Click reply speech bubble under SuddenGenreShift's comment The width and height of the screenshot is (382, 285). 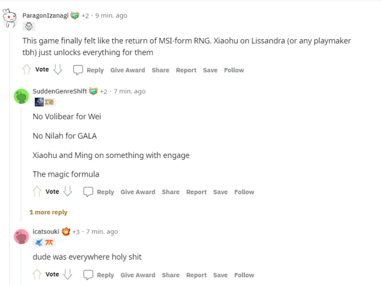coord(88,192)
